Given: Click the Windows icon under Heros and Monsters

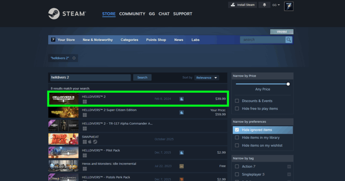Looking at the screenshot, I should (85, 169).
